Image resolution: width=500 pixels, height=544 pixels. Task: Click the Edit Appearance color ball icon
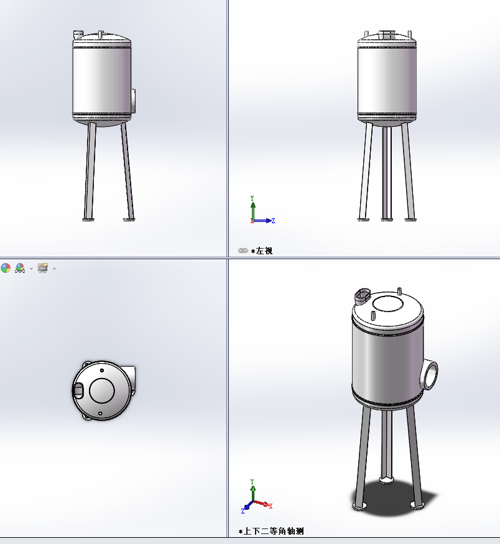pyautogui.click(x=6, y=268)
